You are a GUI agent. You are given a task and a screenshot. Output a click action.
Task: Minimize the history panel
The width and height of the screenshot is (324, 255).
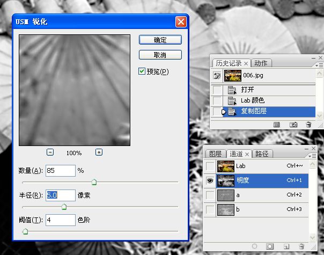313,59
